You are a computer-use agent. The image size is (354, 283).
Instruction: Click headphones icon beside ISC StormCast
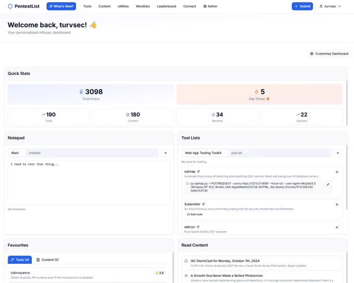tap(186, 261)
